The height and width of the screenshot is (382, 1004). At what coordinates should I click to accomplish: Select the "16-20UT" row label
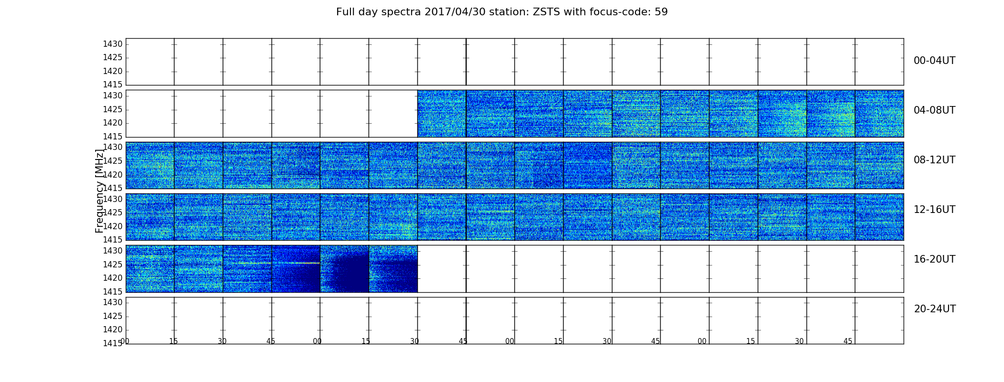(x=934, y=259)
